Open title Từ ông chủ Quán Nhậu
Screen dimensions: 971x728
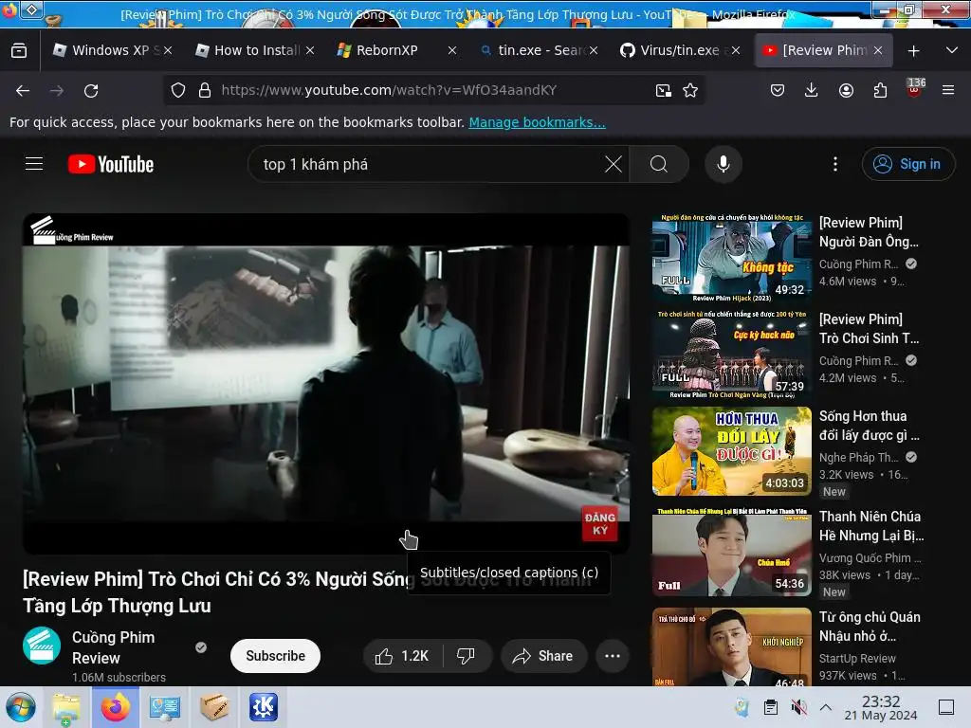[x=870, y=627]
